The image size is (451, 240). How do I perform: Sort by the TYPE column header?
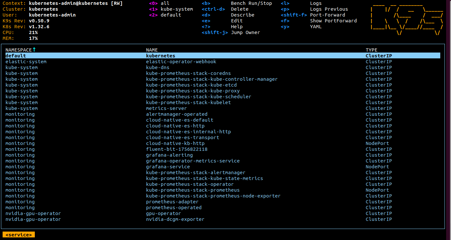point(371,50)
